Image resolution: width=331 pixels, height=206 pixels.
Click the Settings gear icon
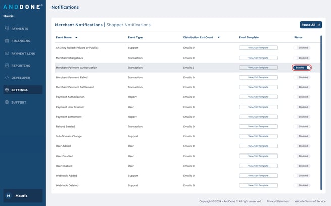tap(7, 90)
